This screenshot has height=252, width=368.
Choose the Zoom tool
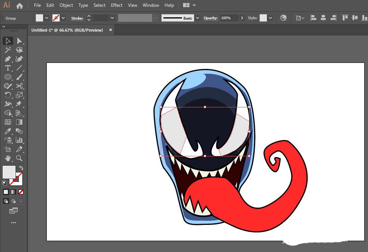19,158
